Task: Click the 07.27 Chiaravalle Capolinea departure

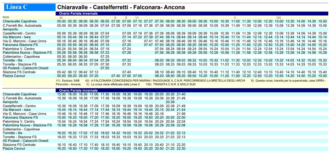Action: [148, 22]
